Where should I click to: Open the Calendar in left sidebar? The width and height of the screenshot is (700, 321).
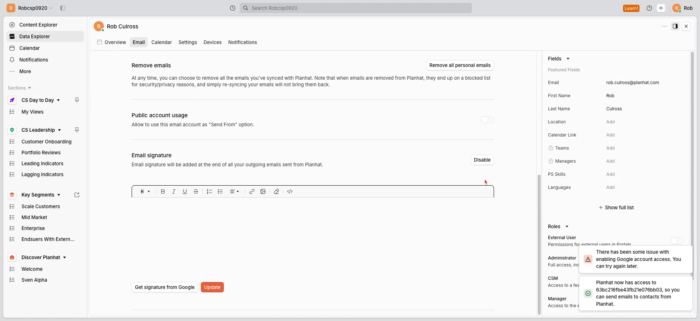point(45,48)
